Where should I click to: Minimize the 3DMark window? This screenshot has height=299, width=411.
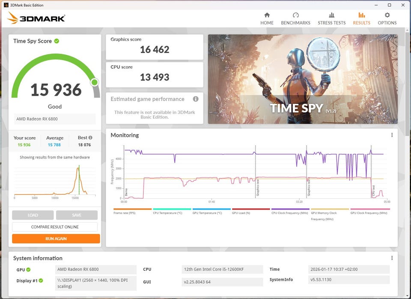[x=376, y=5]
